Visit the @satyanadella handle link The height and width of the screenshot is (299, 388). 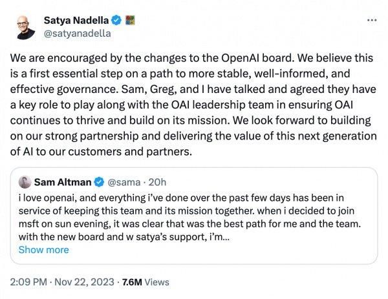[74, 31]
